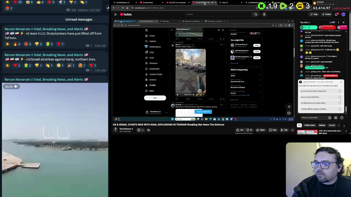351x197 pixels.
Task: Start YouTube voice search microphone
Action: point(264,14)
